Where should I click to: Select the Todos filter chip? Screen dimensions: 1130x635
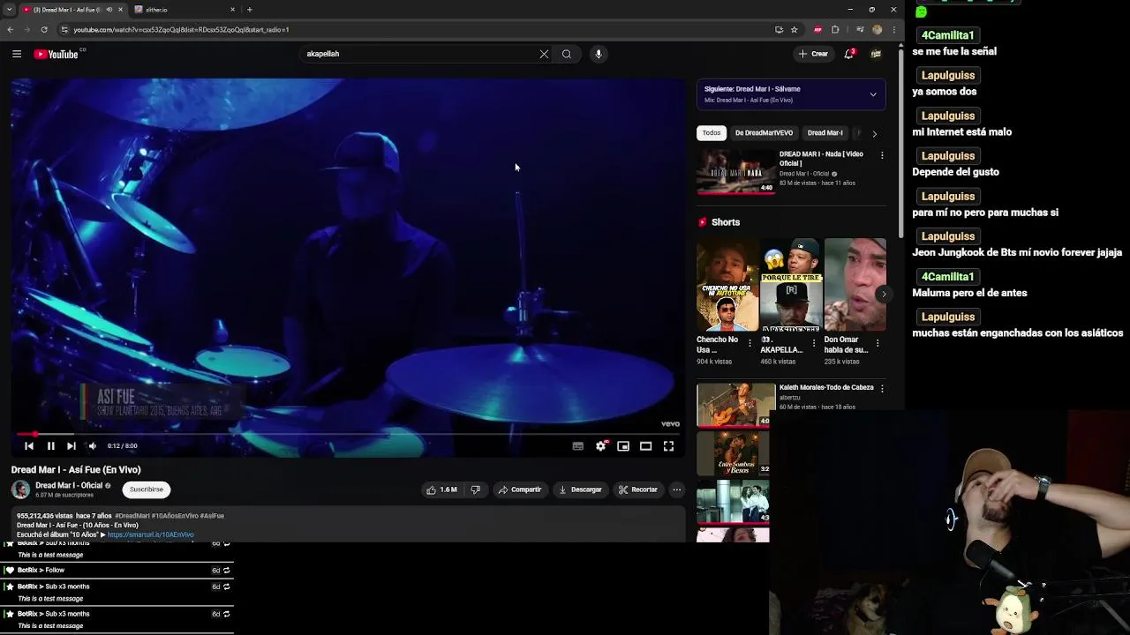pos(712,133)
